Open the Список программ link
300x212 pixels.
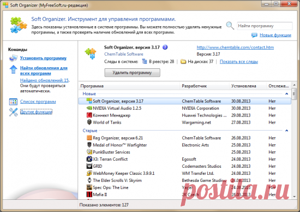tap(38, 102)
